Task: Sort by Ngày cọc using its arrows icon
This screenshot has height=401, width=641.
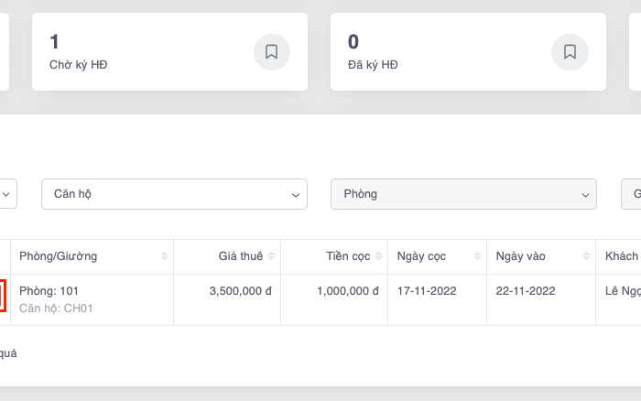Action: [476, 256]
